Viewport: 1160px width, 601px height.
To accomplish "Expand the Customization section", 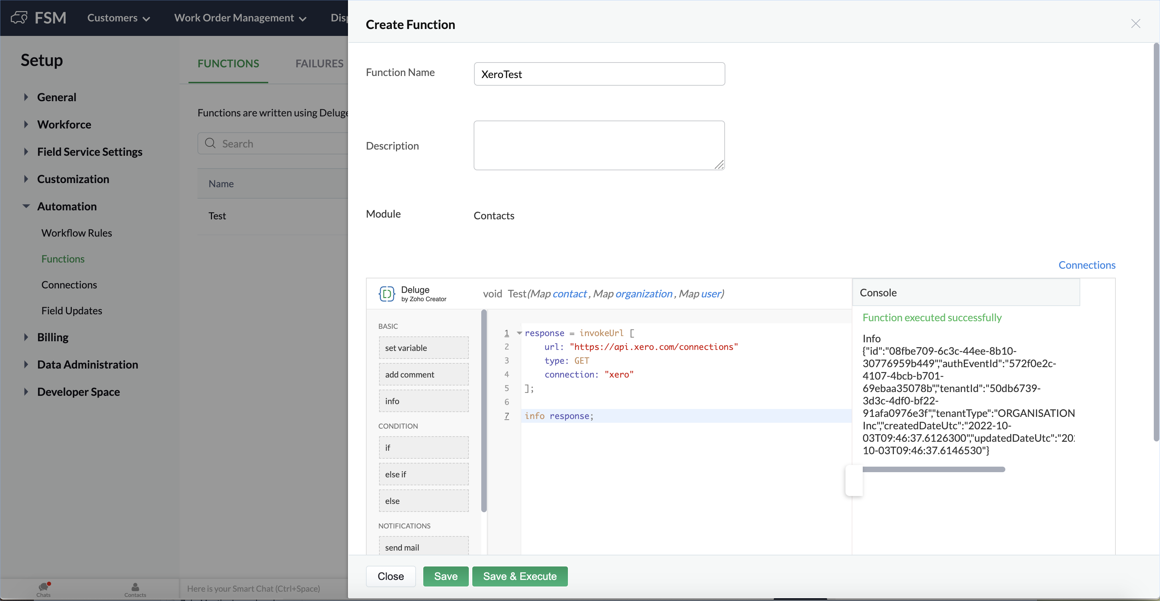I will (x=26, y=179).
